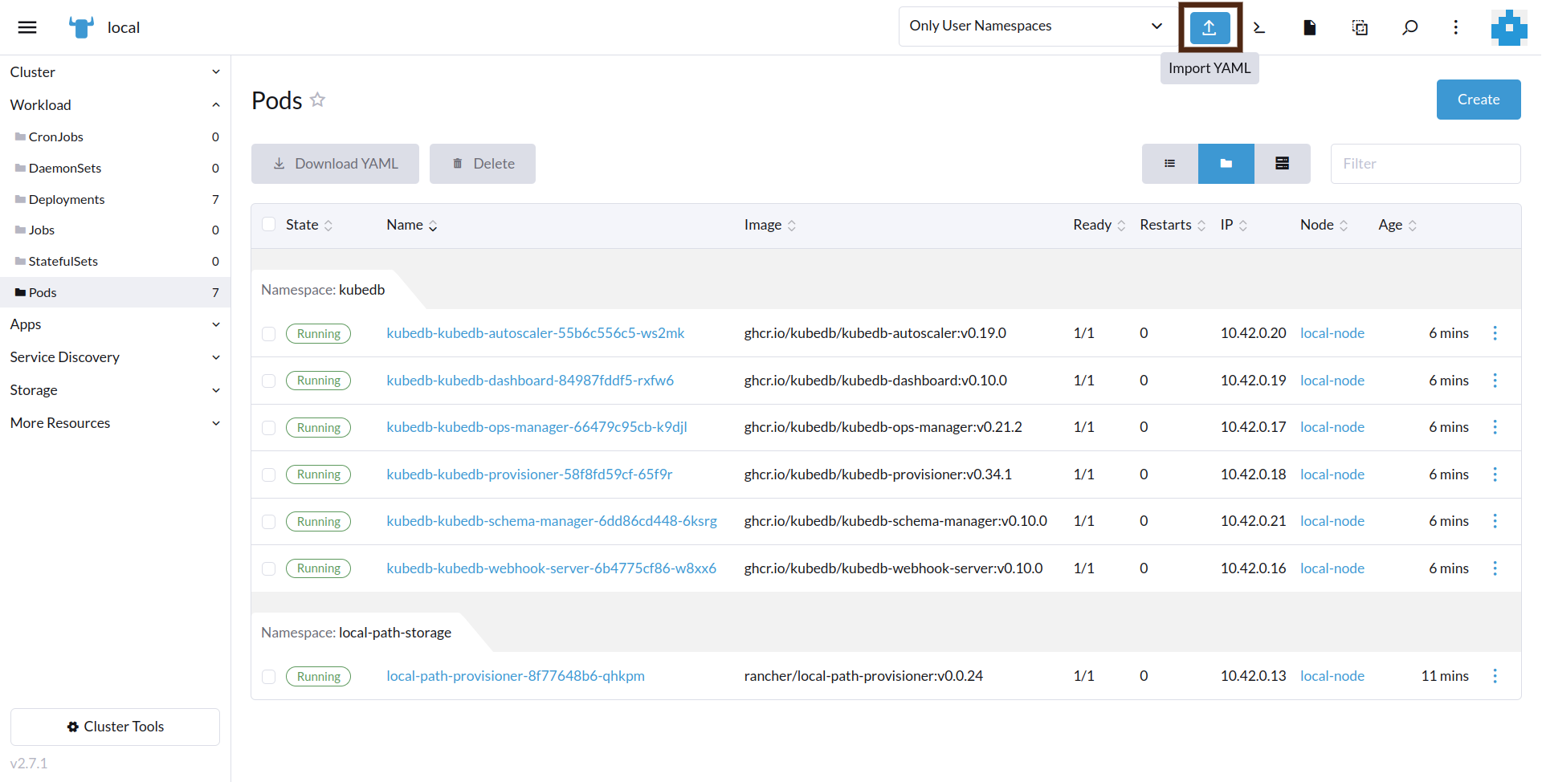
Task: Open the Pods sidebar entry
Action: click(x=44, y=292)
